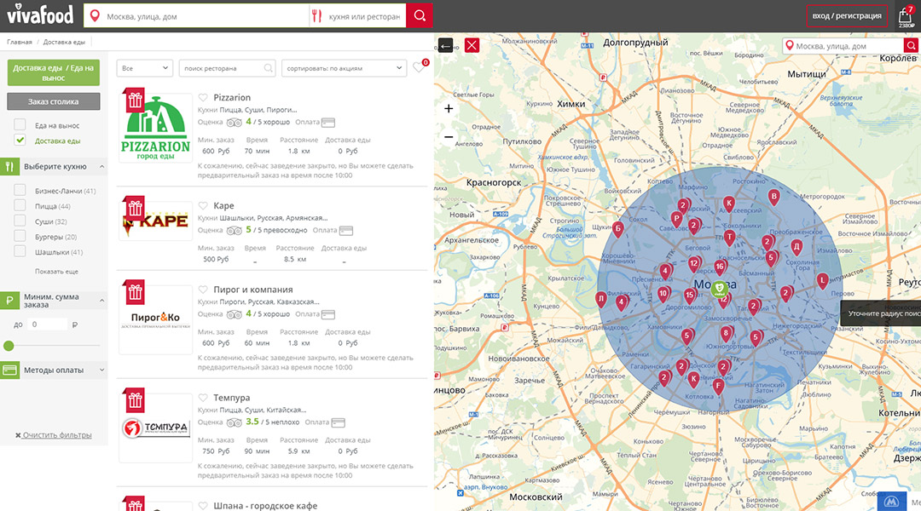Click the поиск ресторана input field
Image resolution: width=921 pixels, height=511 pixels.
(x=227, y=68)
